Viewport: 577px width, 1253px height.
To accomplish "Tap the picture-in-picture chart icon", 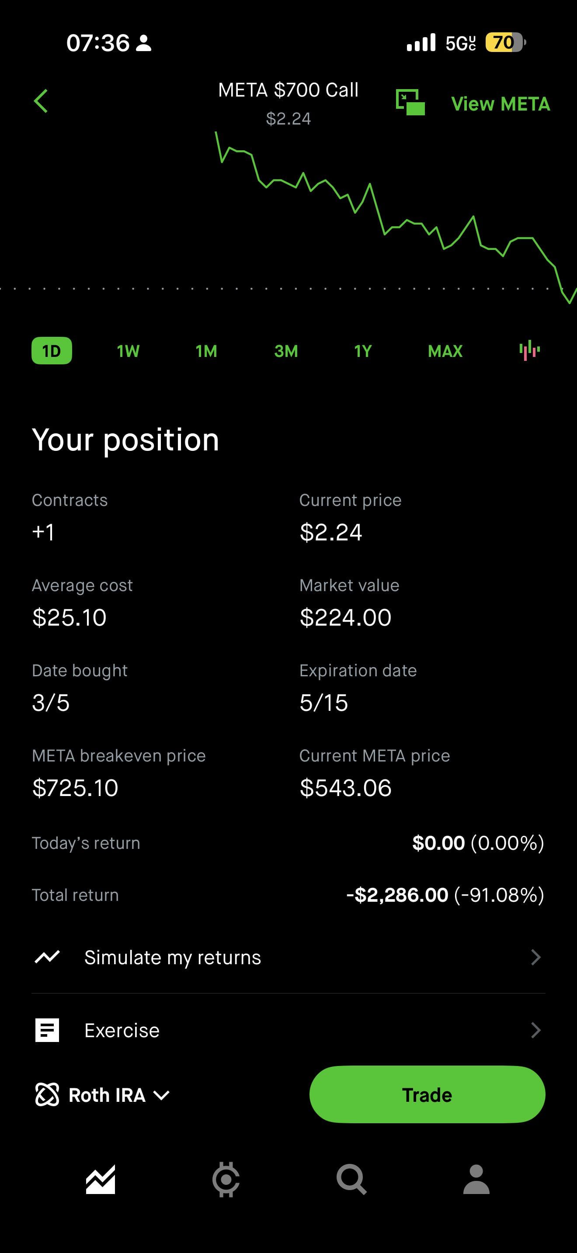I will point(410,102).
